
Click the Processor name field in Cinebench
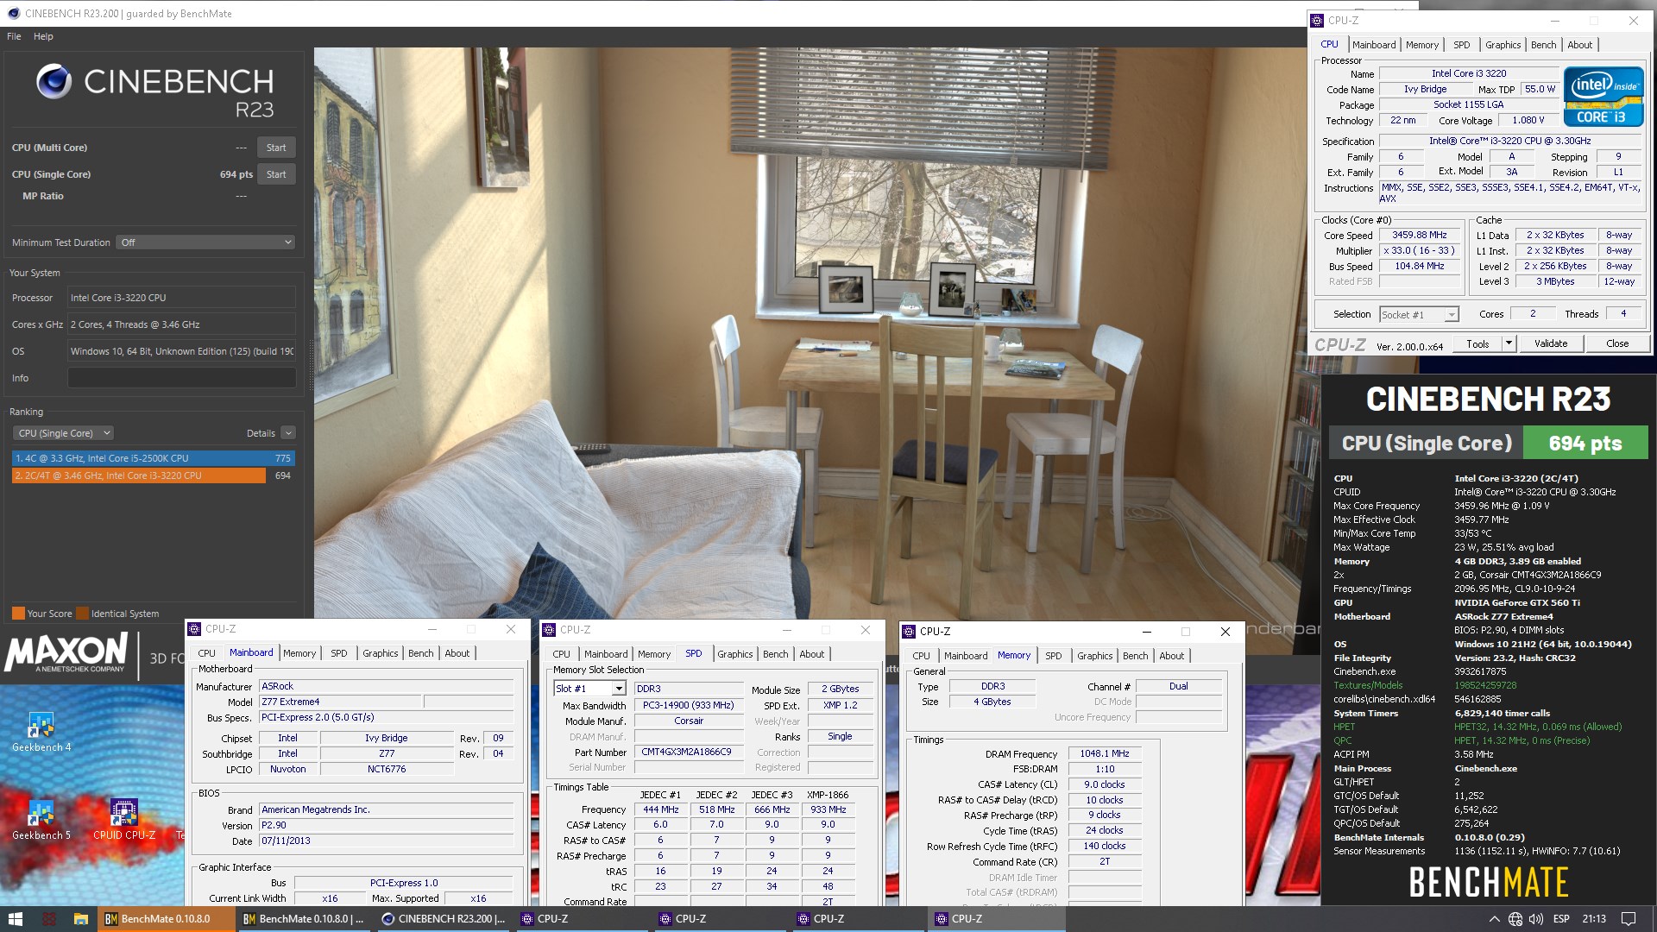pyautogui.click(x=182, y=298)
